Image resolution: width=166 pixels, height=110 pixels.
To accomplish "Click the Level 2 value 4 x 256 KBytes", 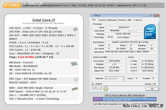I will coord(147,68).
